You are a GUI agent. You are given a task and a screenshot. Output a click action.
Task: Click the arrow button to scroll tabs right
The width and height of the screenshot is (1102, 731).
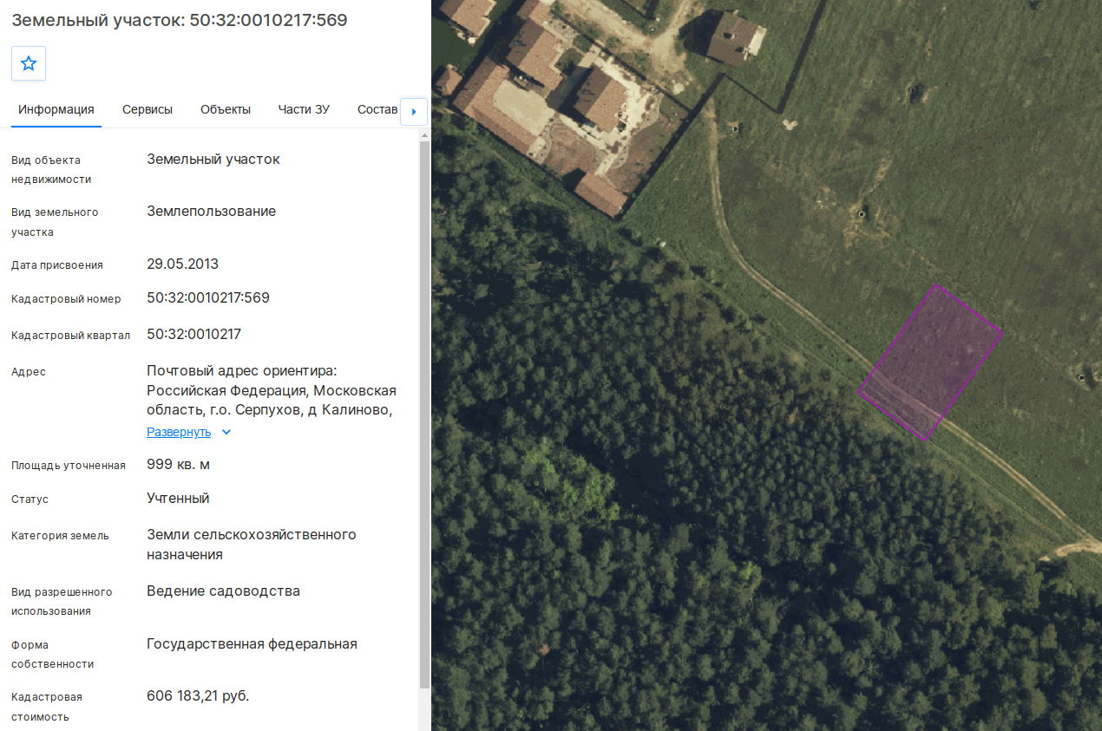(x=414, y=111)
